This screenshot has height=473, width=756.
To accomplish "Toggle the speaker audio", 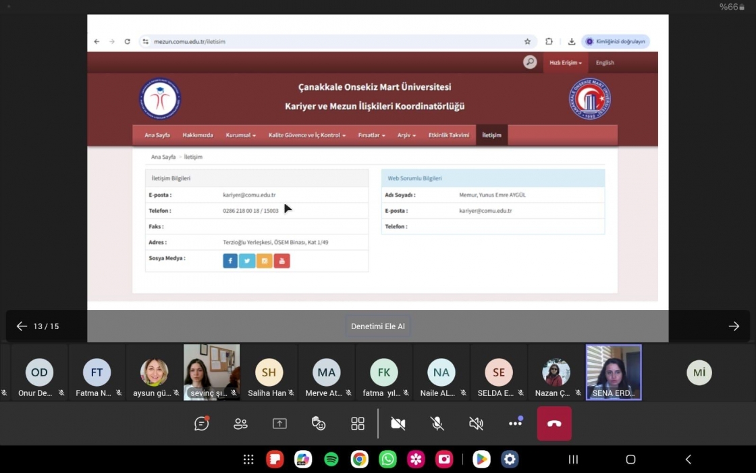I will (477, 423).
